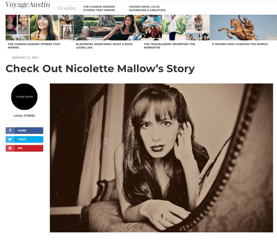Open golden horse statue thumbnail

(x=243, y=27)
